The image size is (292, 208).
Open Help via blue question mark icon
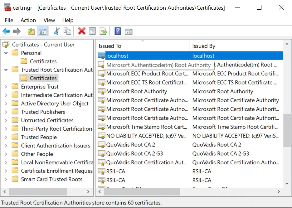[x=118, y=31]
